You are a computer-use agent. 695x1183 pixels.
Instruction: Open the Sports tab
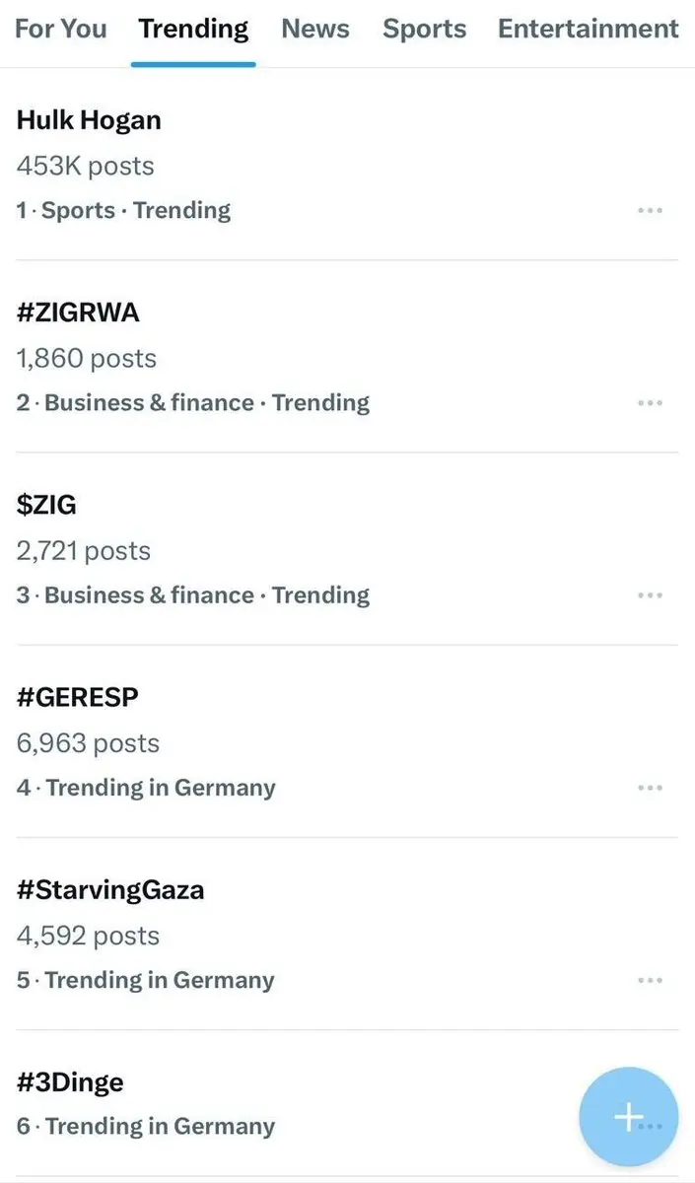[x=424, y=30]
